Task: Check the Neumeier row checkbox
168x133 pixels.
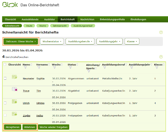Action: (x=5, y=78)
